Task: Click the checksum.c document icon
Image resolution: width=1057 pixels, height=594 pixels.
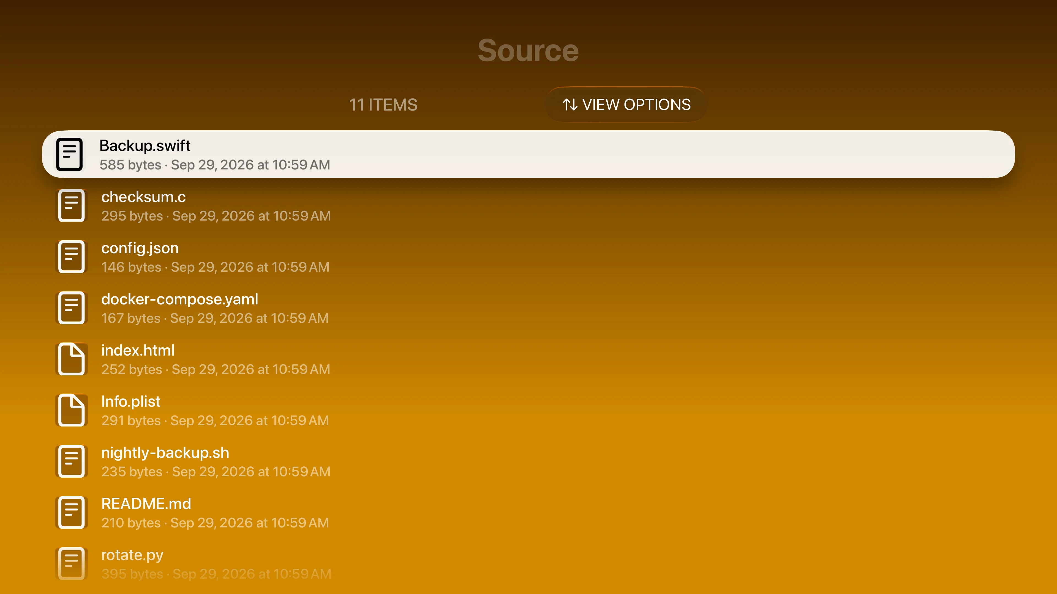Action: (x=71, y=205)
